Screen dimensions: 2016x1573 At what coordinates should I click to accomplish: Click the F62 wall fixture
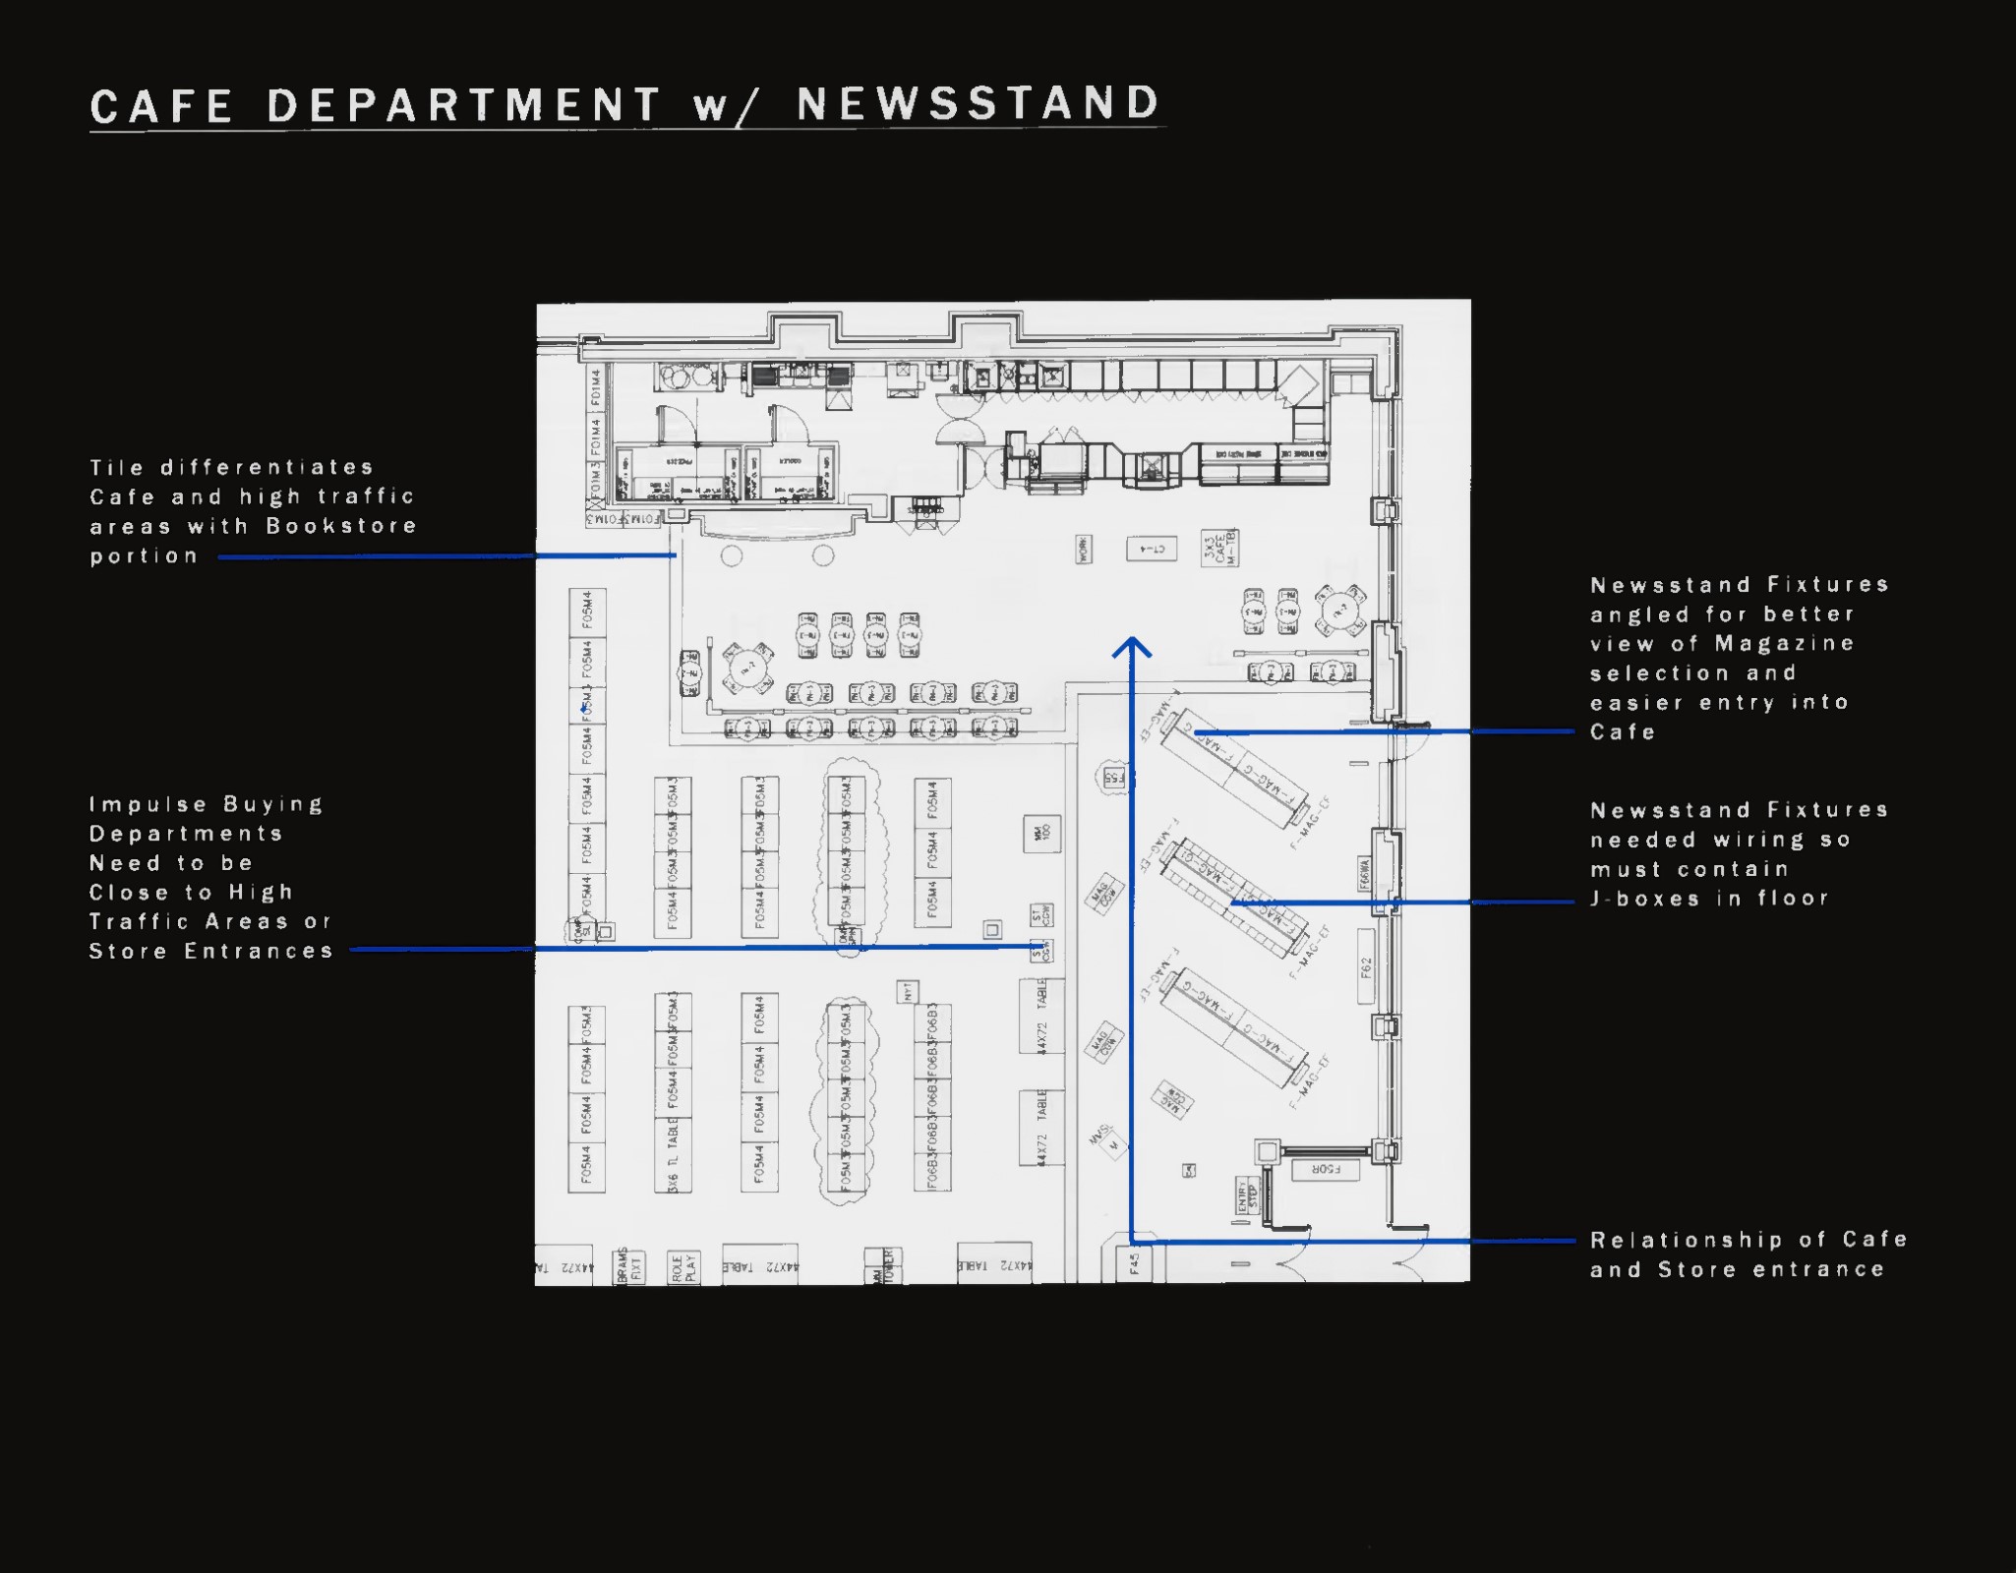tap(1366, 967)
